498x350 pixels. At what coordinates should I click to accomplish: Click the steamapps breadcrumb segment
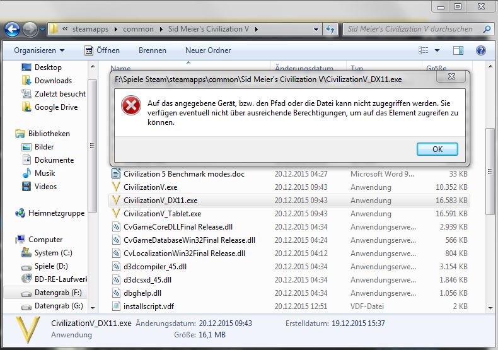pos(90,29)
